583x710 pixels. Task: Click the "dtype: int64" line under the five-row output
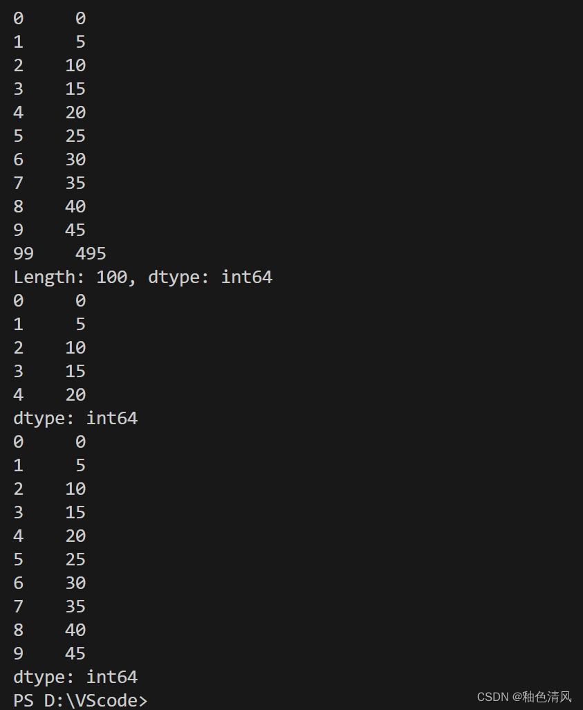click(x=75, y=418)
